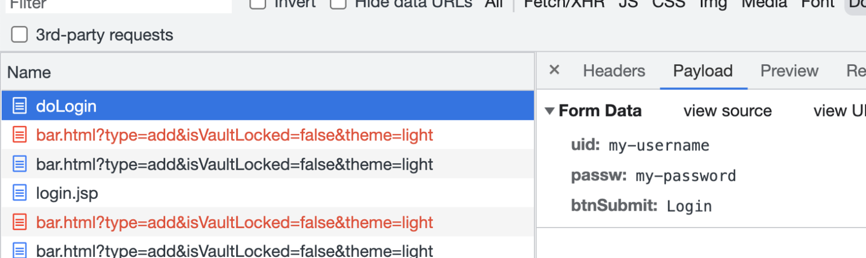
Task: Open the Preview tab
Action: [789, 71]
